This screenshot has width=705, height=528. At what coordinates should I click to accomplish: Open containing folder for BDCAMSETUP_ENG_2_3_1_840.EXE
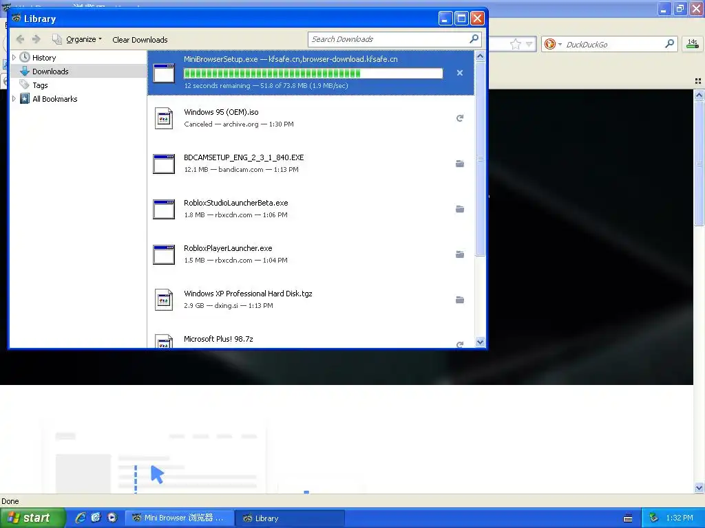[x=459, y=164]
